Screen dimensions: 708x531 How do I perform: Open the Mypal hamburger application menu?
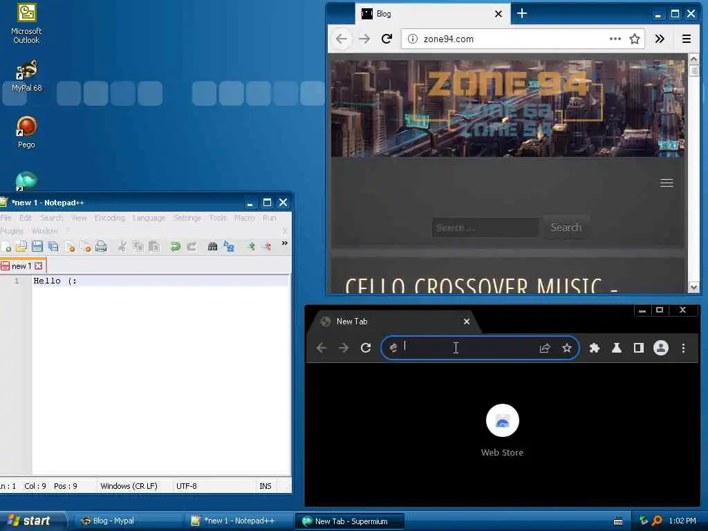point(687,39)
